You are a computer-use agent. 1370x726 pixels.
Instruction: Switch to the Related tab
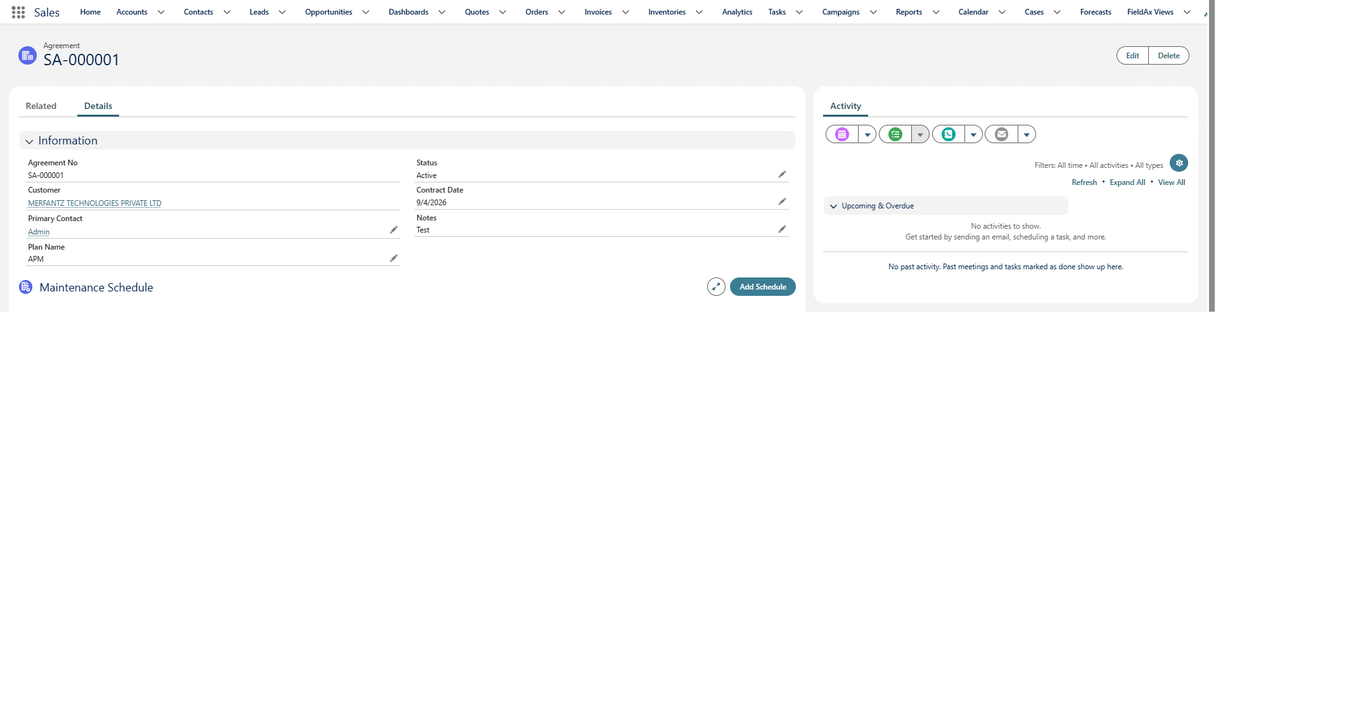41,106
